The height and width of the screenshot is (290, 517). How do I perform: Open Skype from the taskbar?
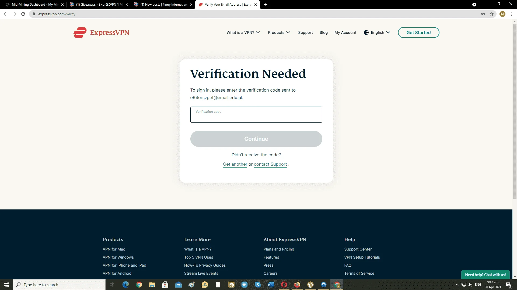click(258, 285)
